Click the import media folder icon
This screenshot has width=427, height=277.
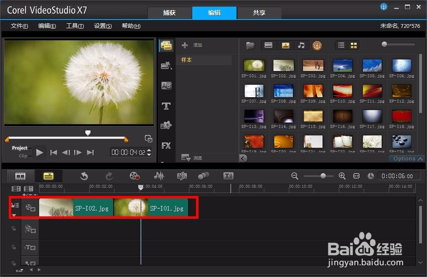click(x=250, y=46)
